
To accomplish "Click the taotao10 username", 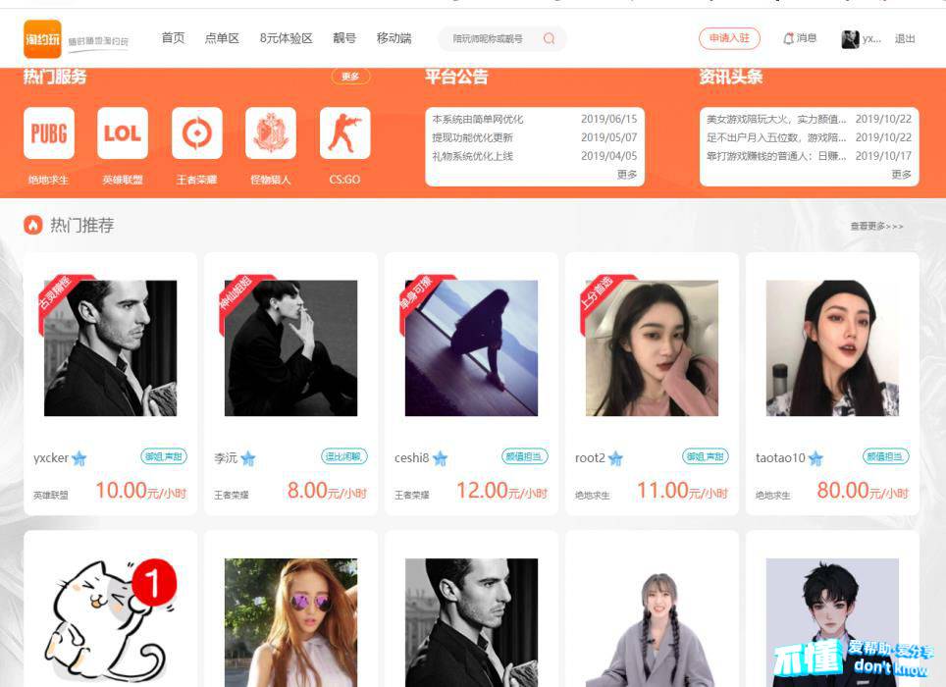I will click(781, 457).
